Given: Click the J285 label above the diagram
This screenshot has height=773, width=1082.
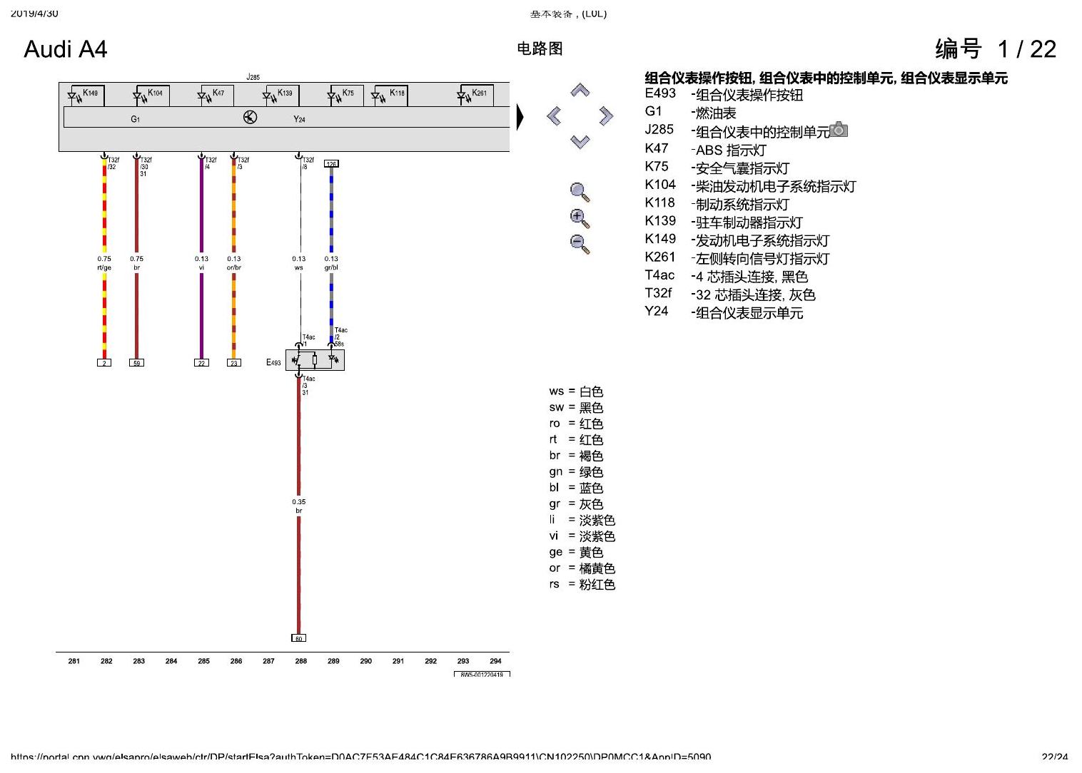Looking at the screenshot, I should point(253,77).
